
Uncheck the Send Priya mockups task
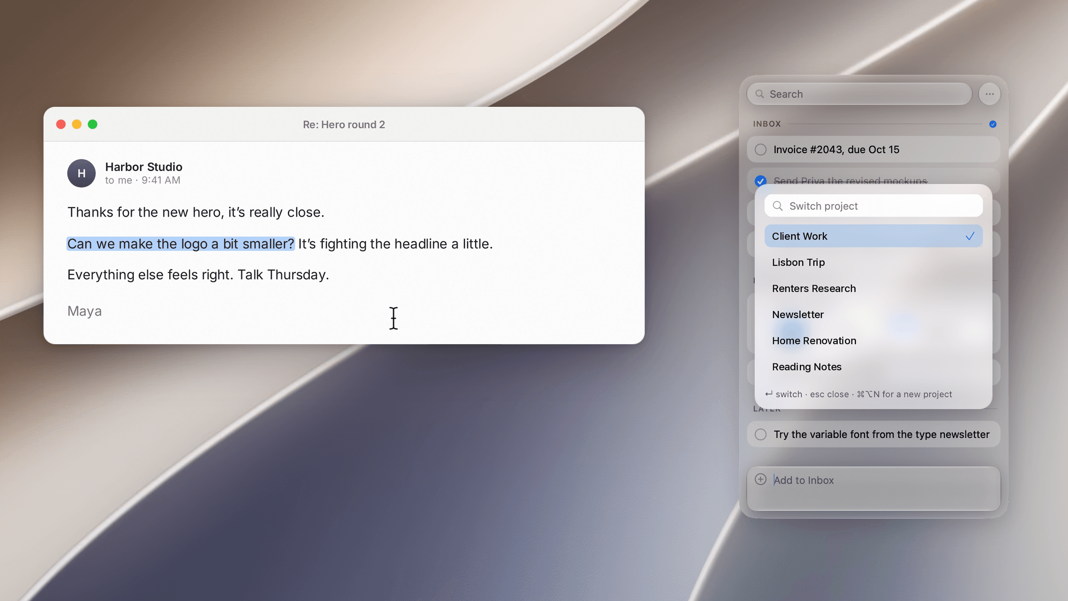[761, 181]
